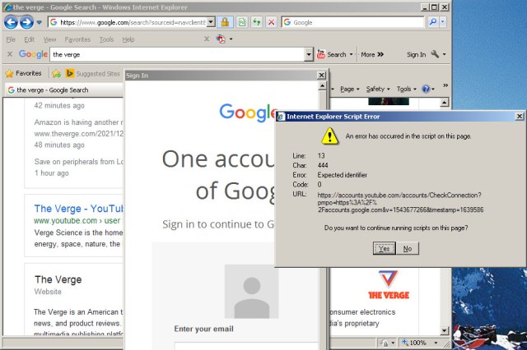Show More Google Toolbar buttons
Screen dimensions: 527x350
[x=372, y=54]
